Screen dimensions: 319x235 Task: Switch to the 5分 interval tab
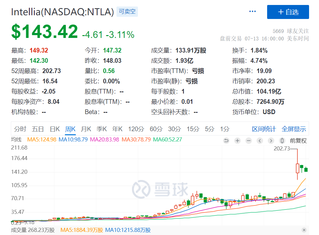click(210, 129)
